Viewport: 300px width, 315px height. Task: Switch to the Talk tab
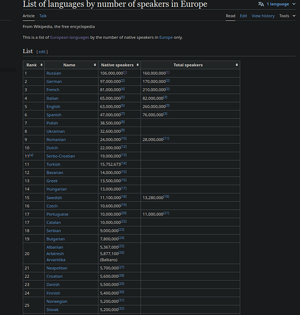(x=43, y=16)
